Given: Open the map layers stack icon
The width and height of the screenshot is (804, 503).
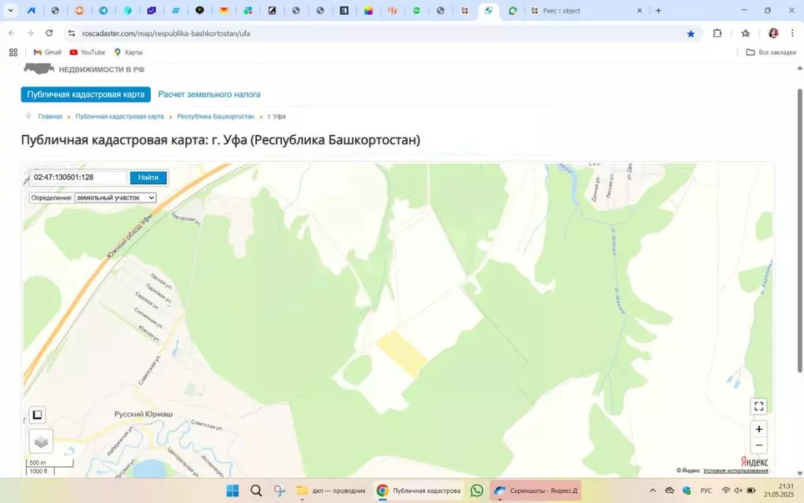Looking at the screenshot, I should point(41,442).
